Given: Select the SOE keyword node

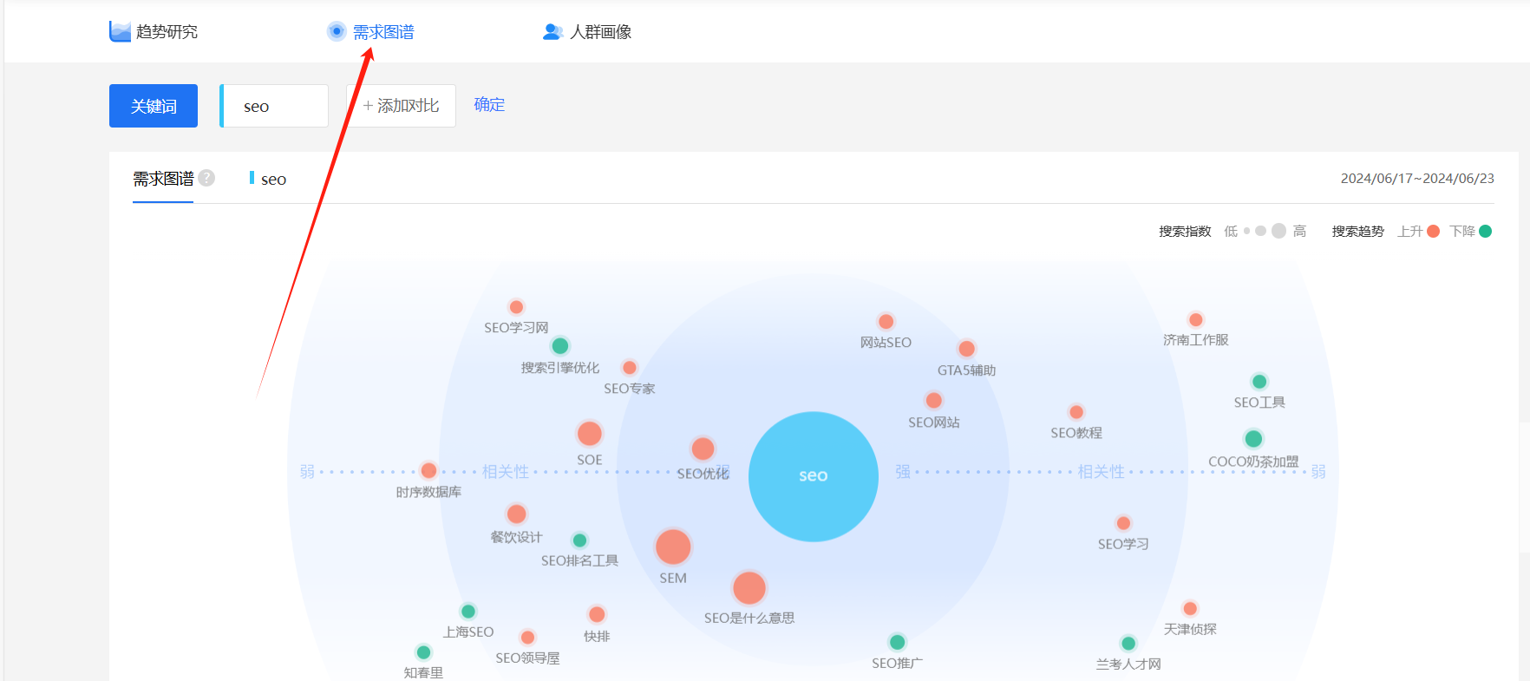Looking at the screenshot, I should click(x=590, y=434).
